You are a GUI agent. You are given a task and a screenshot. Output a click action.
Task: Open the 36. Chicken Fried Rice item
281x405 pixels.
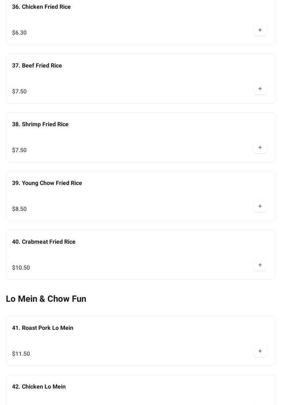point(41,7)
